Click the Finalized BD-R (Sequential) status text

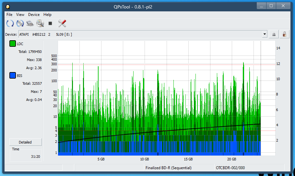click(x=168, y=168)
